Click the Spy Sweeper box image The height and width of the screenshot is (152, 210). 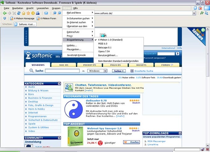(75, 136)
